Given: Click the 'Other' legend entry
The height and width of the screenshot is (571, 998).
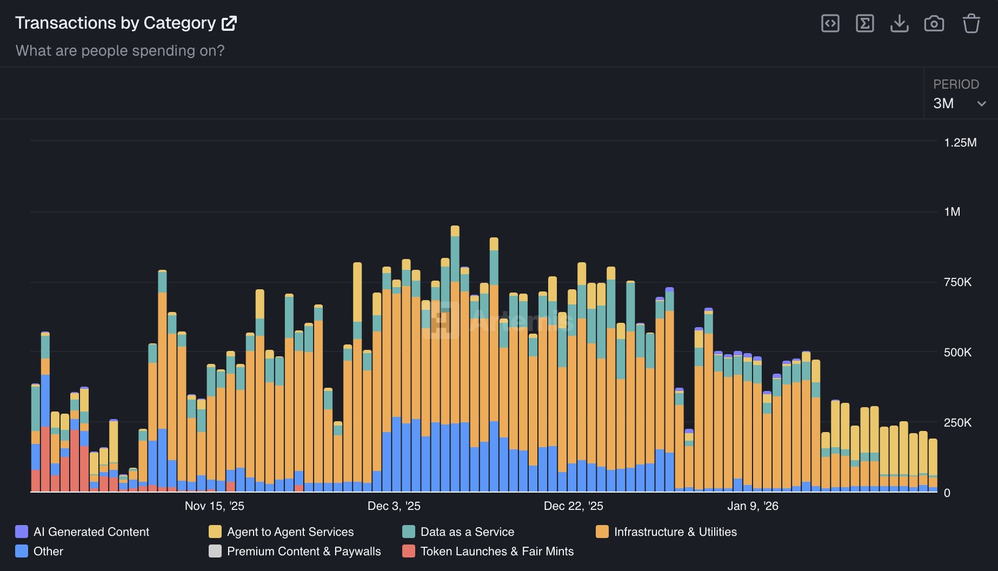Looking at the screenshot, I should point(48,552).
